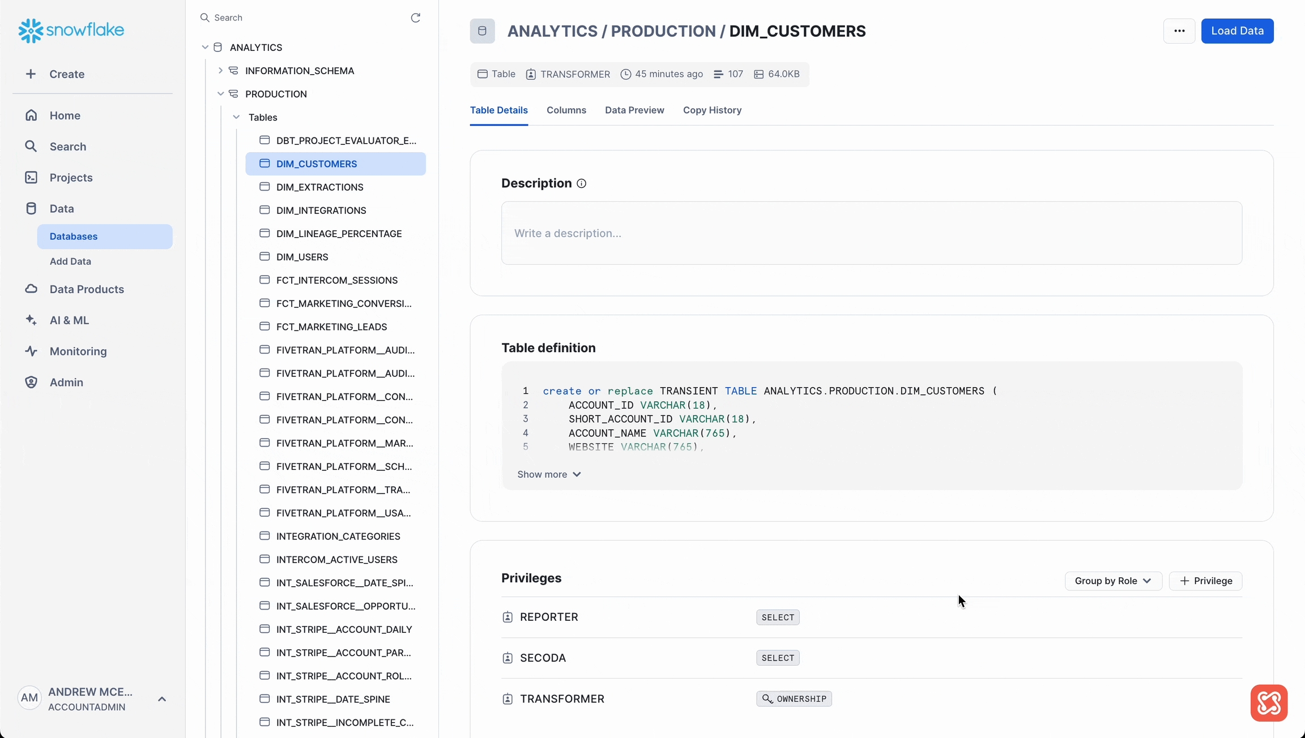Switch to the Columns tab

(566, 110)
